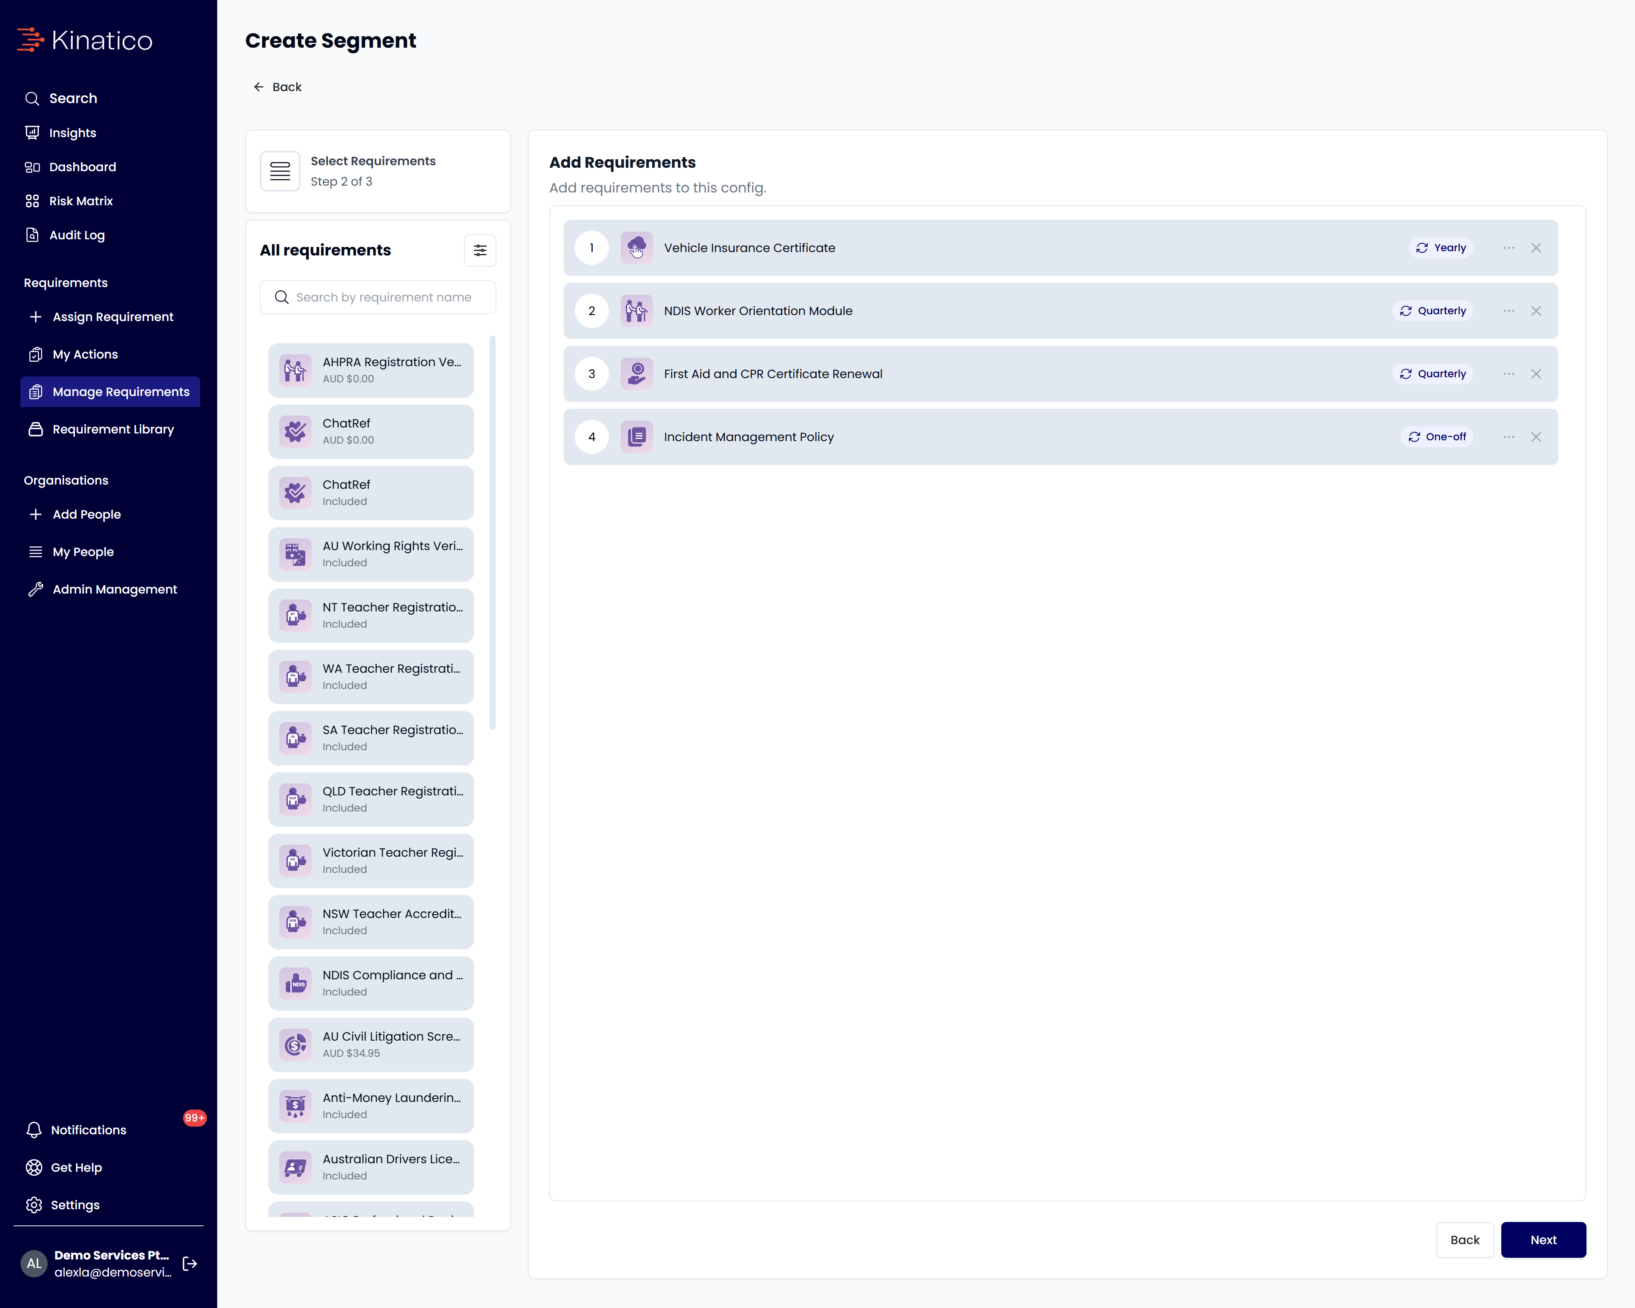Change Quarterly frequency on First Aid and CPR
The width and height of the screenshot is (1635, 1308).
point(1432,374)
